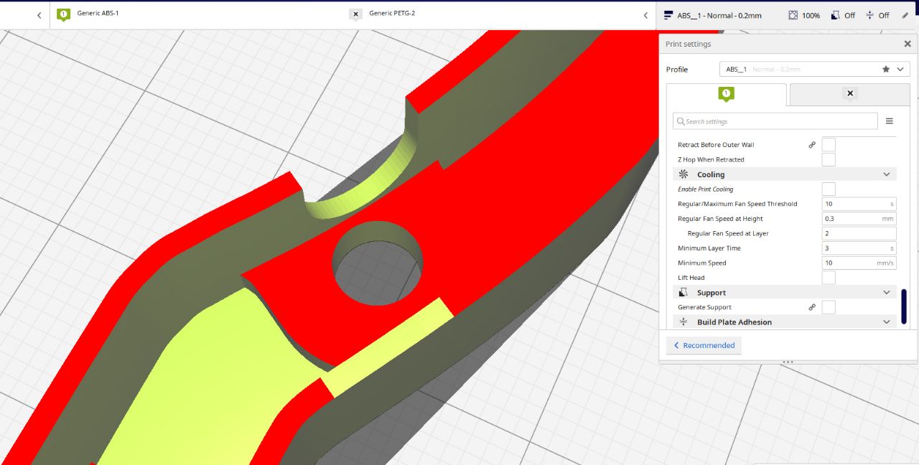Click the layer-height profile icon next to ABS__1 - Normal
The width and height of the screenshot is (919, 465).
(668, 15)
